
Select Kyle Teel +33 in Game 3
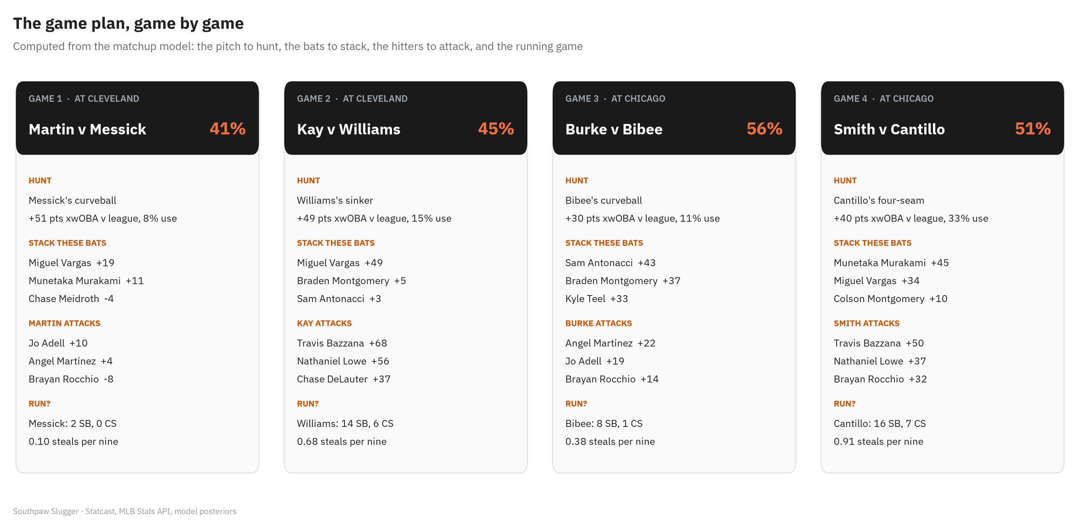pyautogui.click(x=597, y=299)
